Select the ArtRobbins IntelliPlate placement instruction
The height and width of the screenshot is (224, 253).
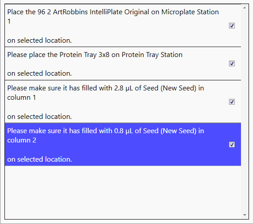coord(123,26)
